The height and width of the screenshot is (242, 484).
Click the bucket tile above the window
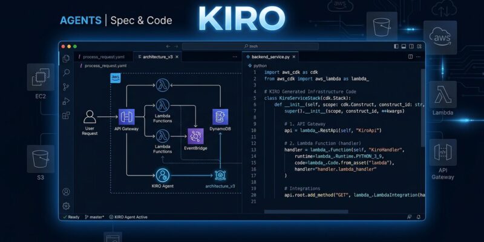pos(382,26)
